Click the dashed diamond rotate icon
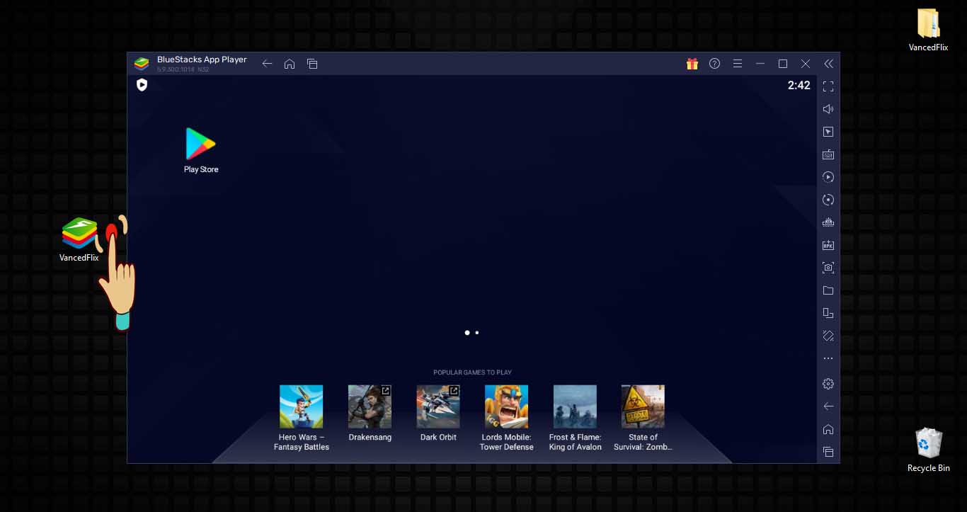 (x=828, y=336)
